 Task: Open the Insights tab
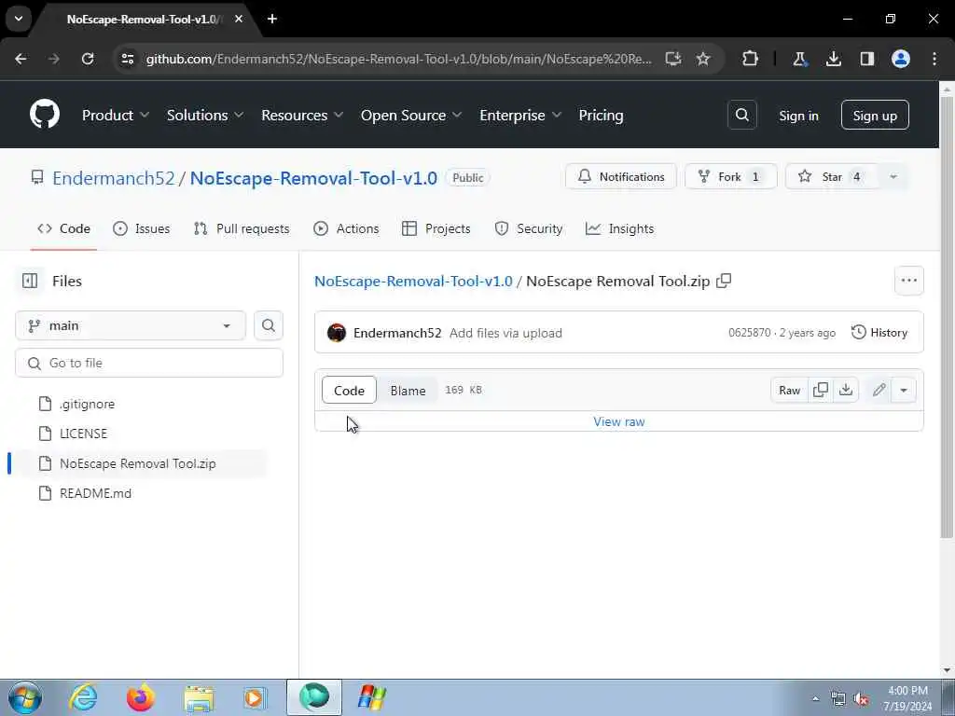coord(619,228)
